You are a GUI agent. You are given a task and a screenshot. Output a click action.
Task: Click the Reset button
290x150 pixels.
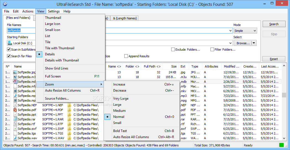[274, 59]
